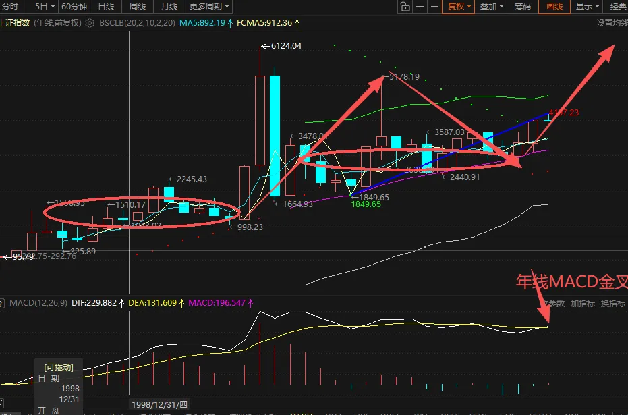Zoom out with the minus icon
This screenshot has height=415, width=628.
[x=434, y=7]
